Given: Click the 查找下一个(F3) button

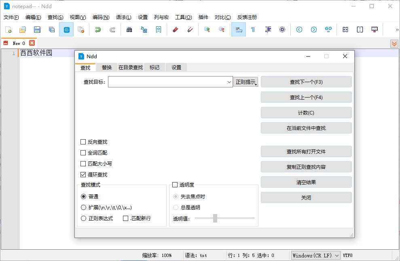Looking at the screenshot, I should [x=306, y=82].
